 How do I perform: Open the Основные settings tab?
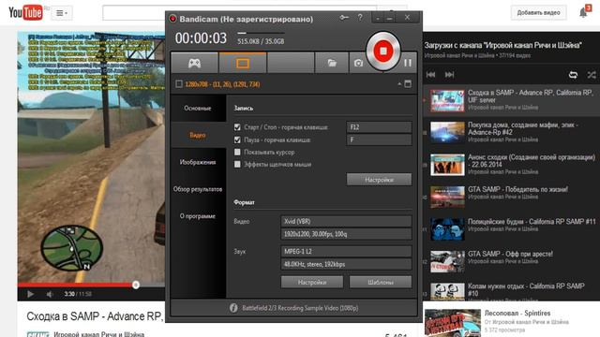[x=198, y=109]
